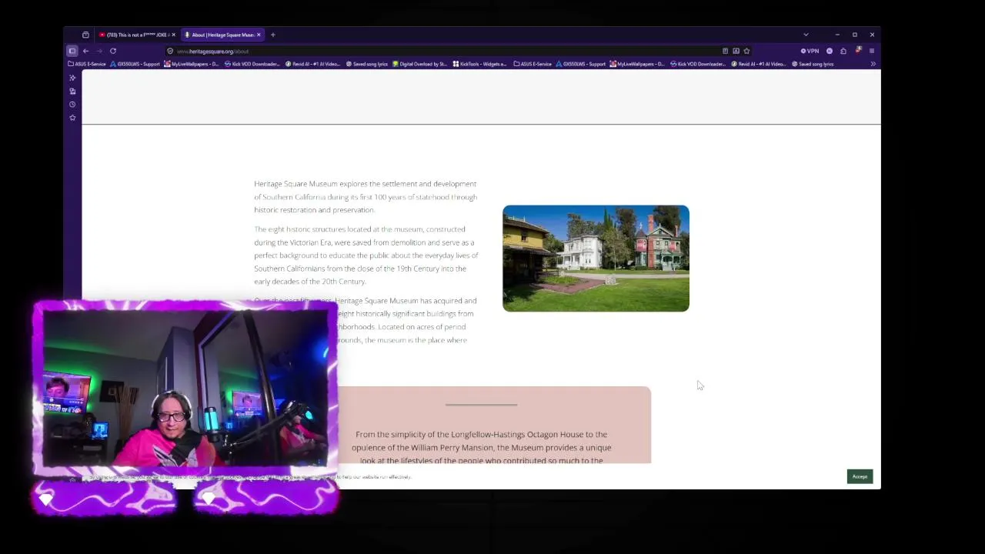Open the Digital Overload by St... bookmark
Screen dimensions: 985x554
point(419,64)
